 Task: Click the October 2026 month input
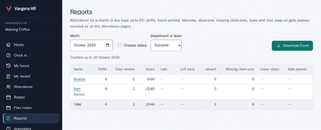(x=91, y=45)
